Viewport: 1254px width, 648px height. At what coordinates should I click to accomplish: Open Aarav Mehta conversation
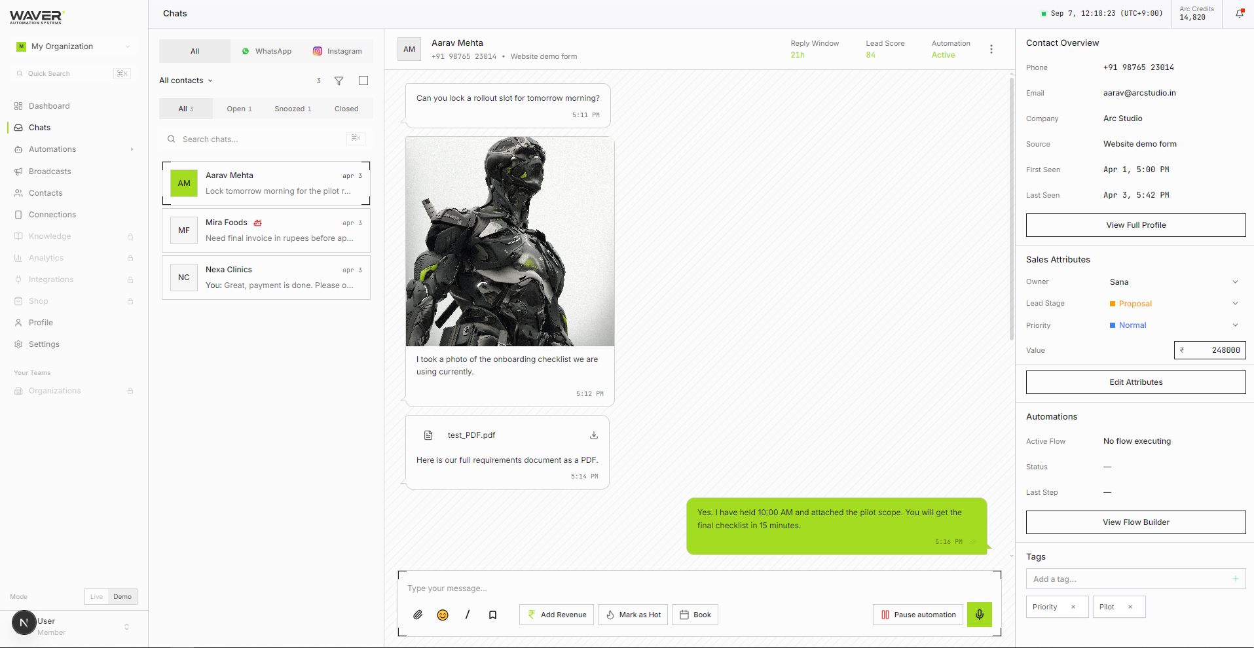[266, 183]
